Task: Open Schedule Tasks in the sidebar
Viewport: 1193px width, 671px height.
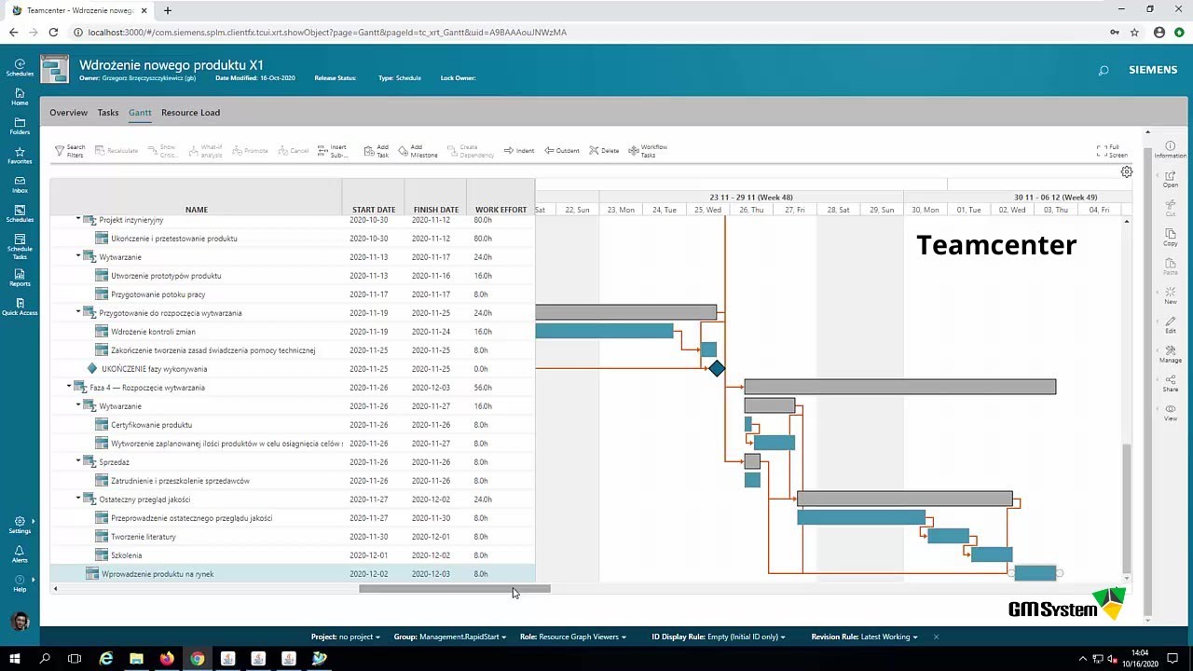Action: tap(20, 246)
